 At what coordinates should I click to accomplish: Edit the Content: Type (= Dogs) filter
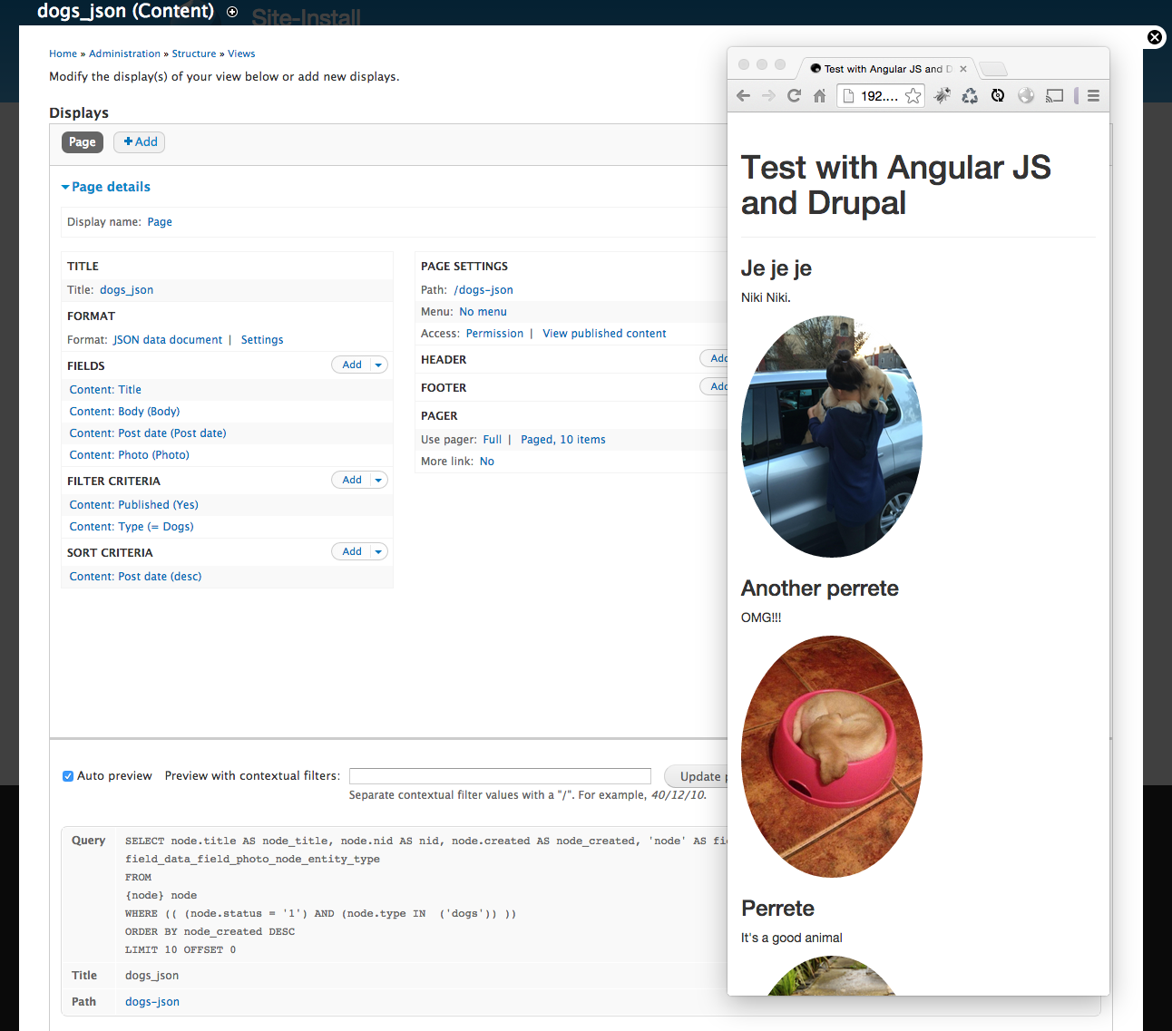[132, 527]
